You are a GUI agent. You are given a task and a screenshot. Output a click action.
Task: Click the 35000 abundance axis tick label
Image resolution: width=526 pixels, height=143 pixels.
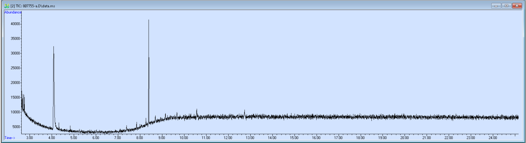(x=15, y=39)
